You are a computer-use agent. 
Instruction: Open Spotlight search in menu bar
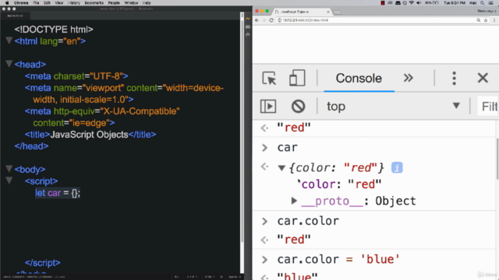tap(483, 3)
